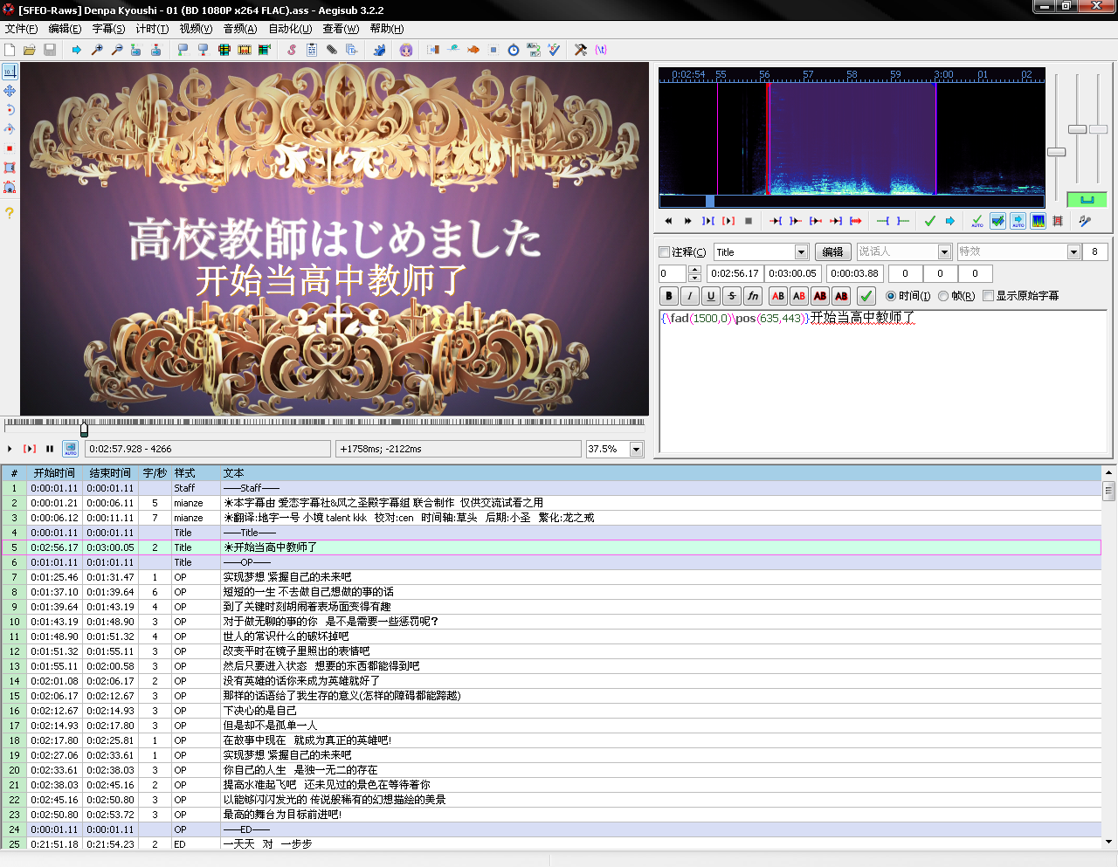Screen dimensions: 1118x867
Task: Select subtitle row 7 实现梦想 紧握自己的未来吧
Action: [551, 577]
